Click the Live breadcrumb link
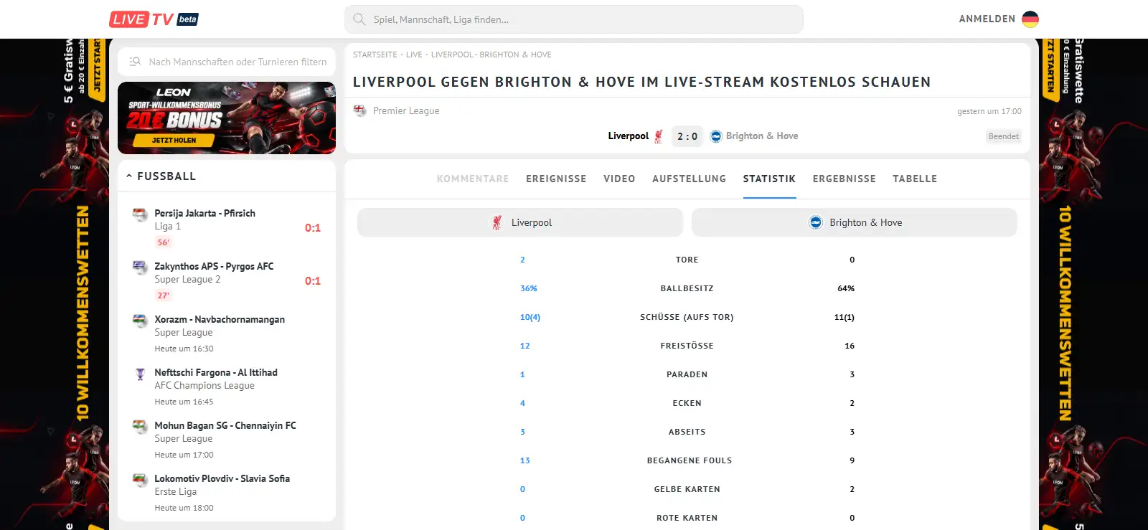 pos(414,55)
